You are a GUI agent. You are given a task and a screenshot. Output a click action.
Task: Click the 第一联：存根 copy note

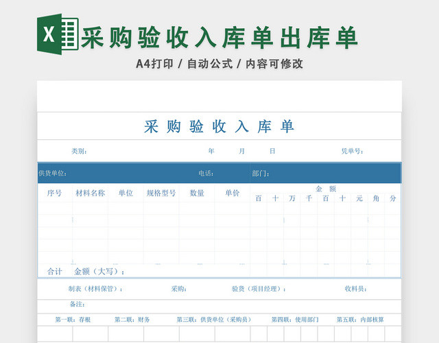click(x=73, y=320)
